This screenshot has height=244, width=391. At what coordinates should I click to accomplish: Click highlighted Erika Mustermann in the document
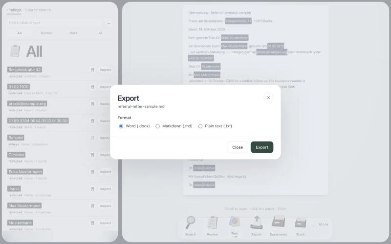(235, 38)
